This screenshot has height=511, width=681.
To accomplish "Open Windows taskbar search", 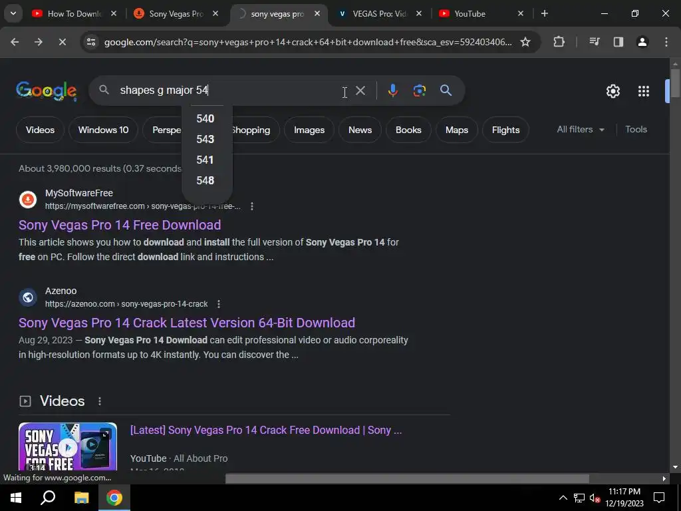I will 48,498.
